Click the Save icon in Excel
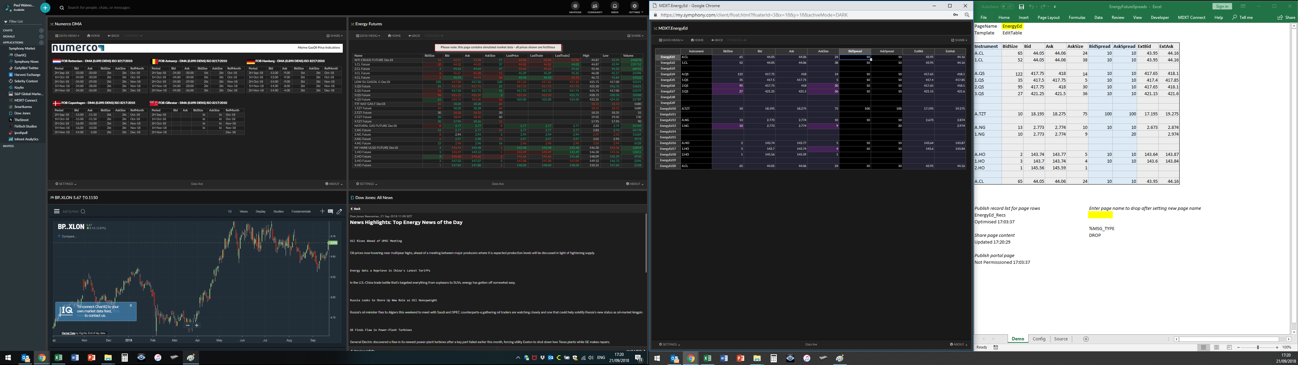The image size is (1298, 365). click(1021, 6)
